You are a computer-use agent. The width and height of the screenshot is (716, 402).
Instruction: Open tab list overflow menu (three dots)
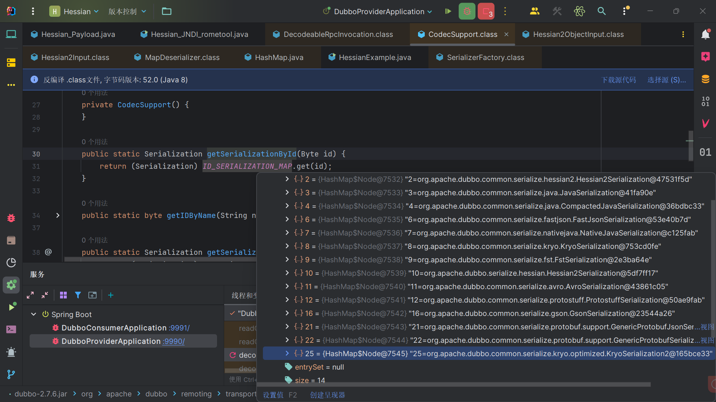pos(683,34)
